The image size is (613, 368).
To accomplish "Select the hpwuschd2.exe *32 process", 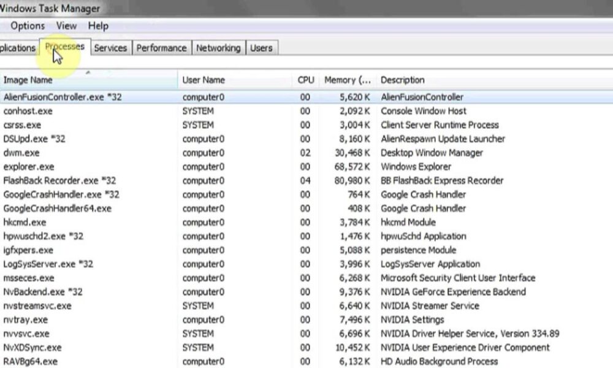I will point(306,236).
